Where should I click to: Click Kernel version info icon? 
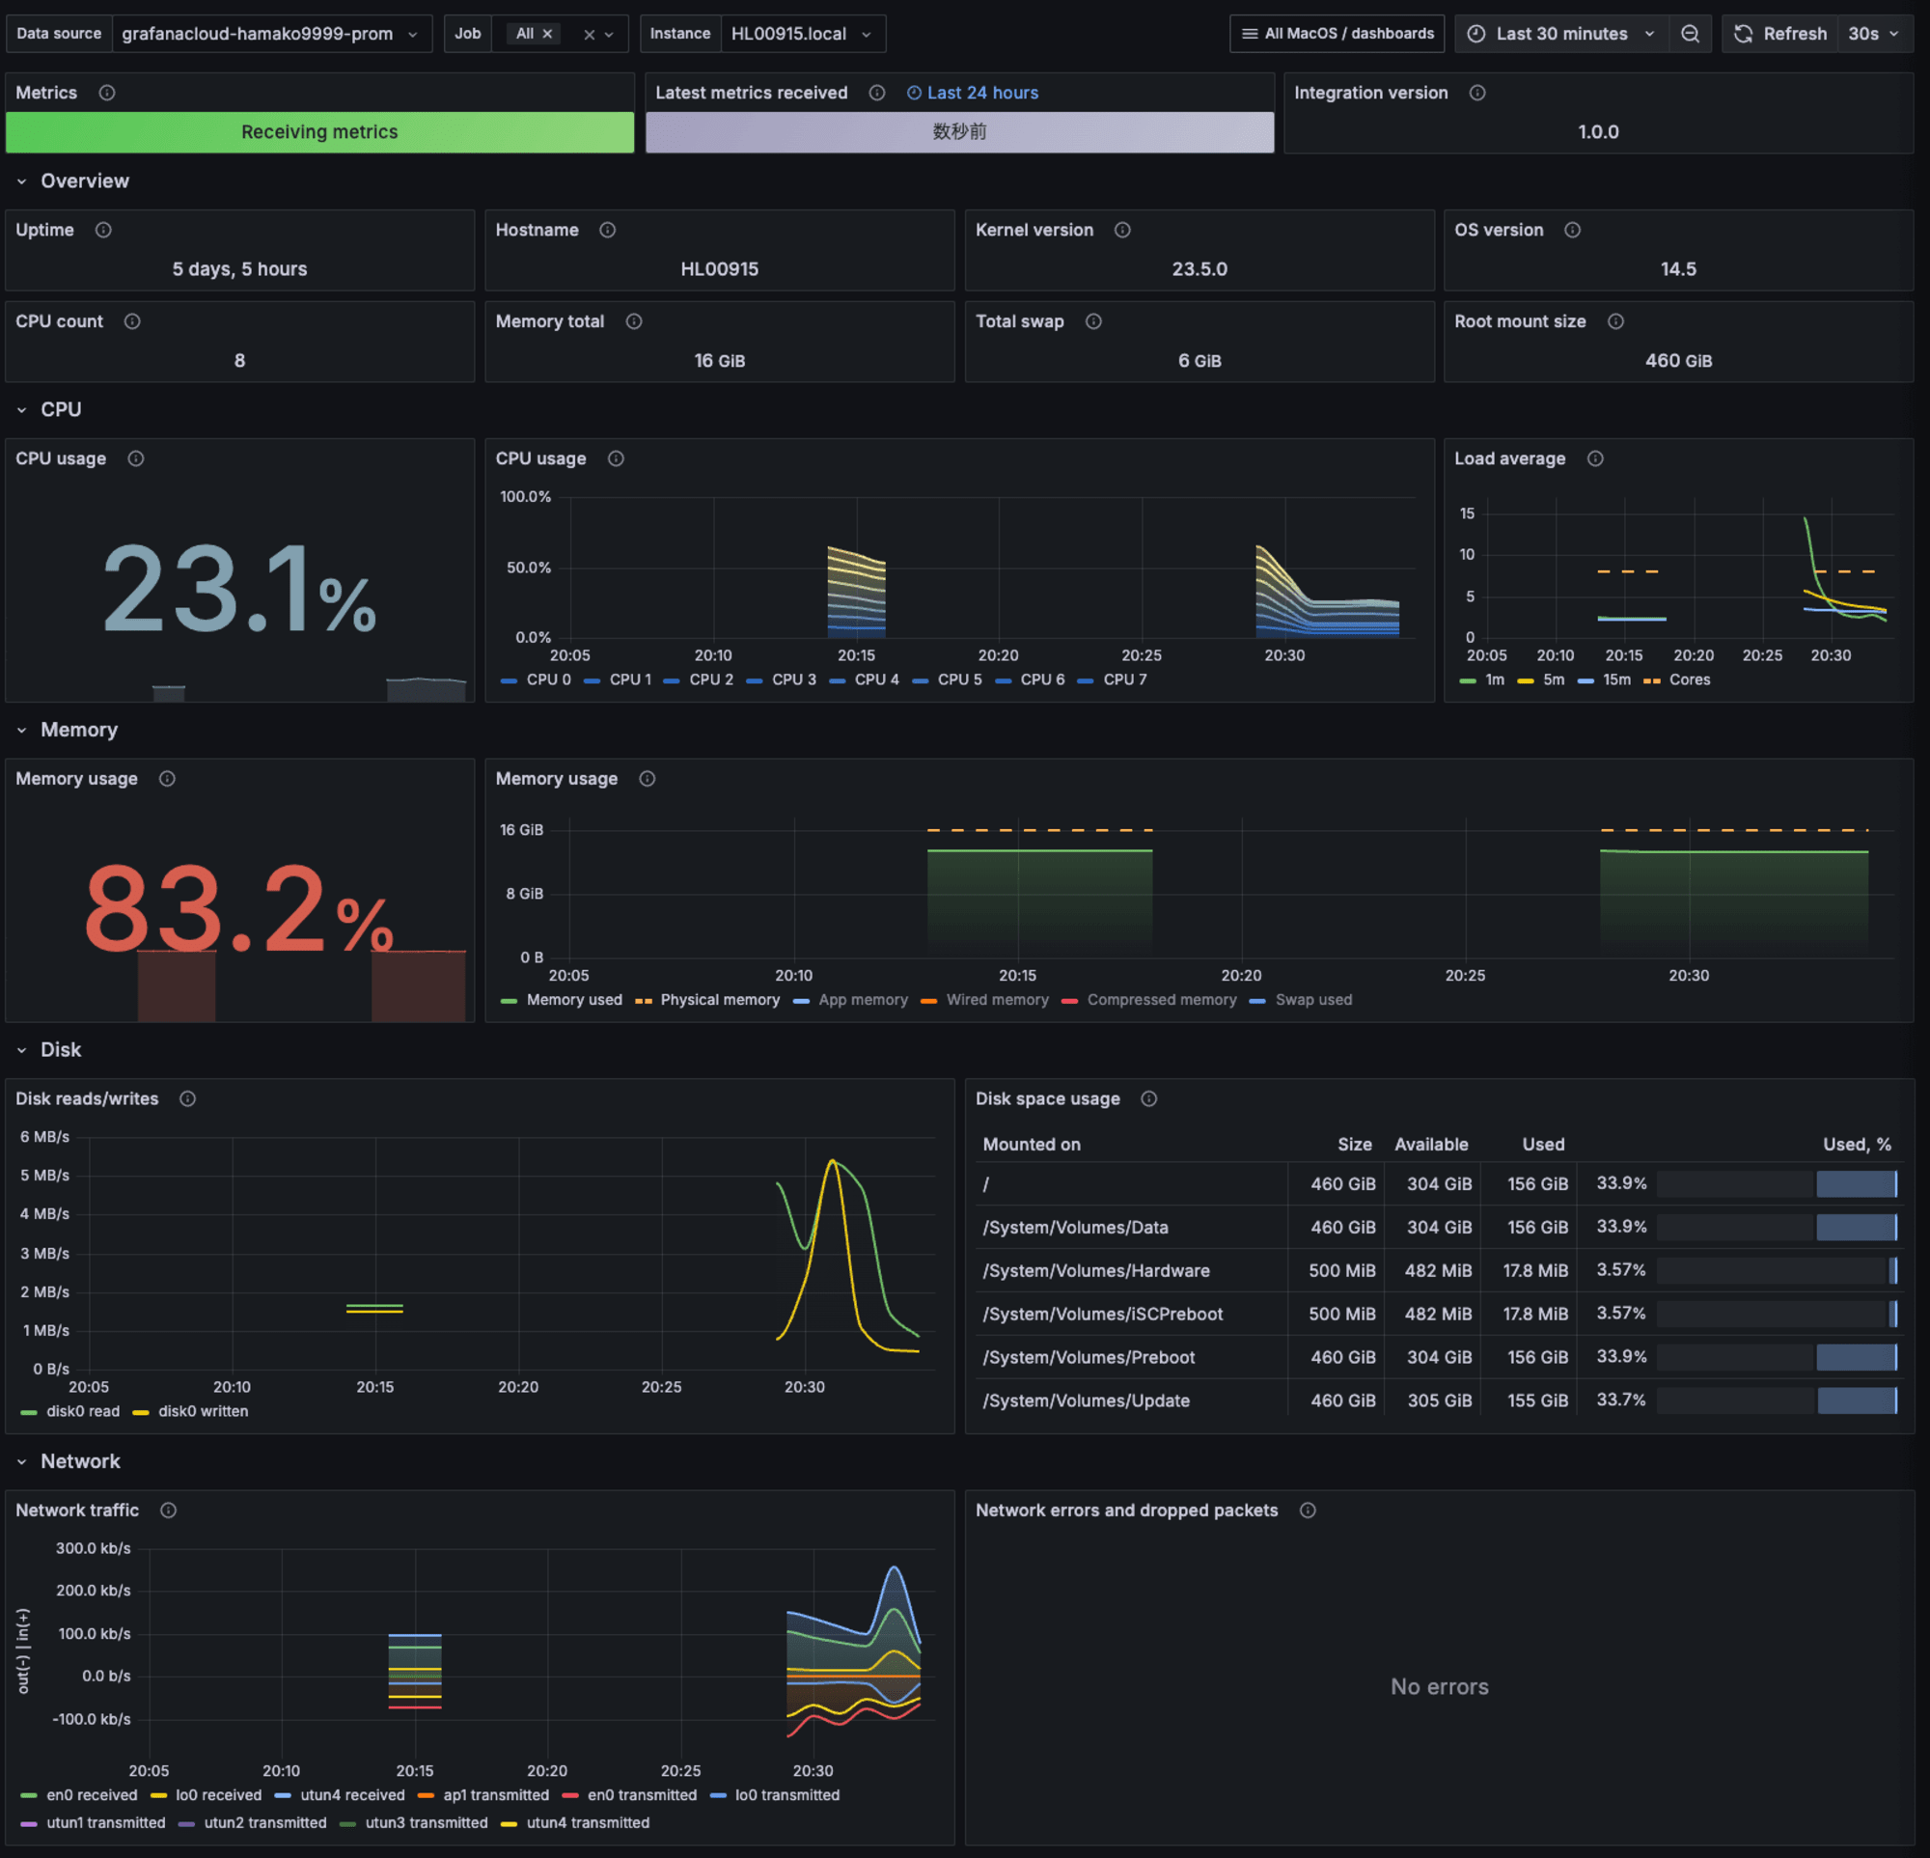tap(1122, 230)
